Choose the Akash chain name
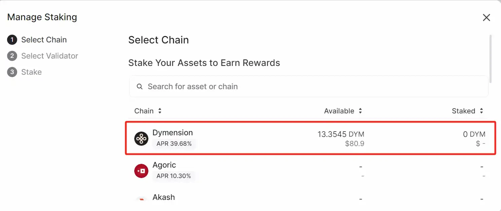The image size is (501, 211). click(x=164, y=197)
